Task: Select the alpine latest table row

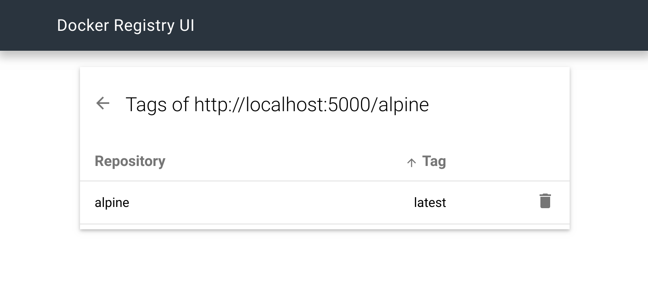Action: point(284,202)
